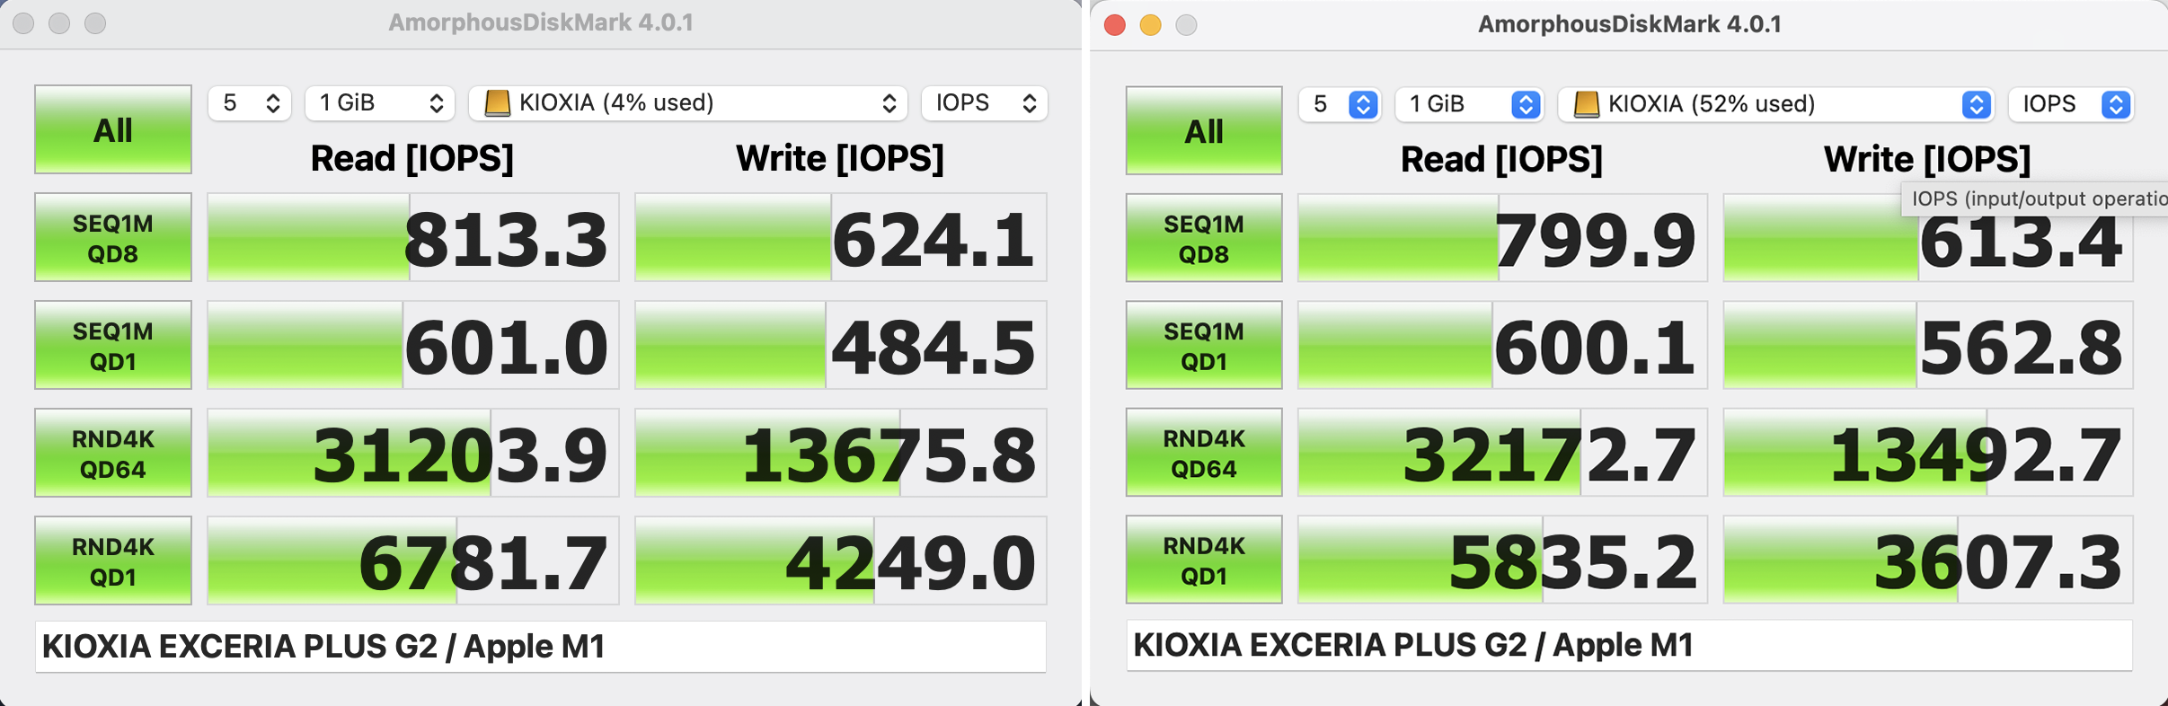2168x706 pixels.
Task: Run RND4K QD1 test in left window
Action: (x=113, y=561)
